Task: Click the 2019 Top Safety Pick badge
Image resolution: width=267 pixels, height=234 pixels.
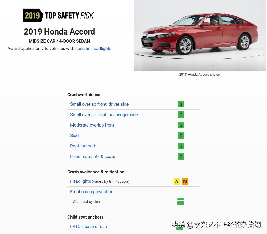Action: (x=58, y=15)
